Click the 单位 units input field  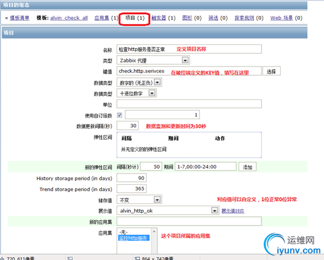click(x=189, y=104)
